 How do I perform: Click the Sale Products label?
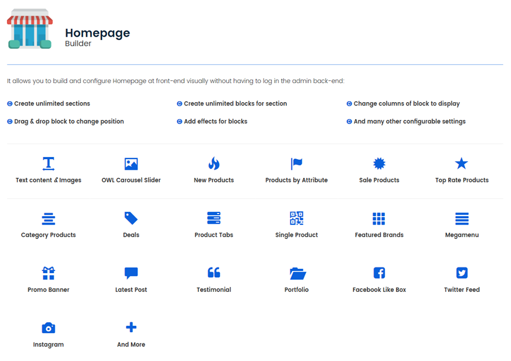[379, 180]
